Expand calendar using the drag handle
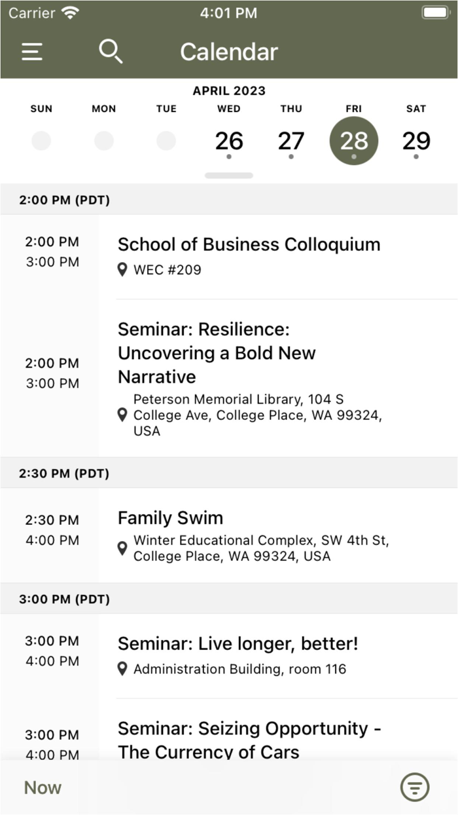Viewport: 458px width, 815px height. 229,176
